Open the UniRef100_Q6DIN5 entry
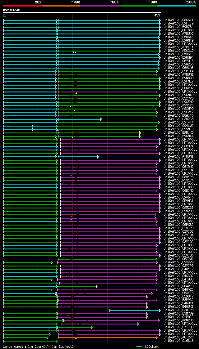Viewport: 199px width, 349px height. pyautogui.click(x=178, y=190)
